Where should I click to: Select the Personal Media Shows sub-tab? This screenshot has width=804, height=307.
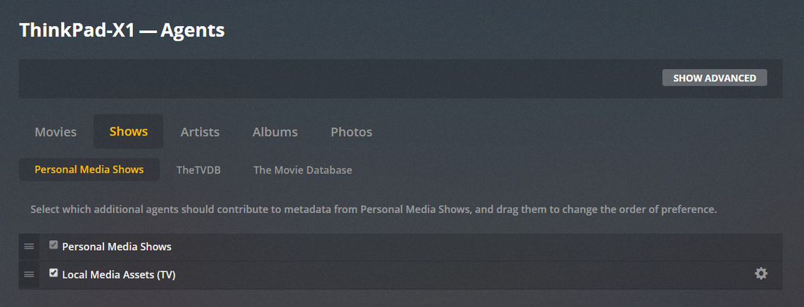tap(89, 169)
